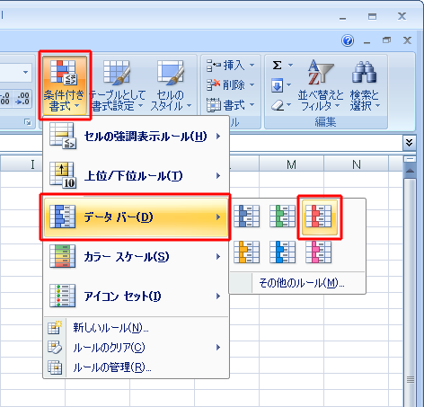Open the 条件付き書式 conditional formatting button

65,85
